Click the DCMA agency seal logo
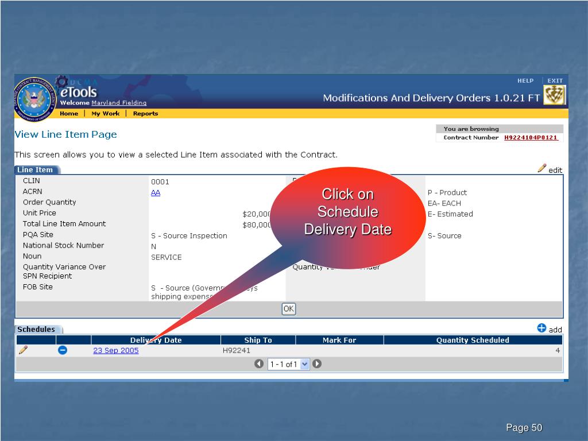 35,99
